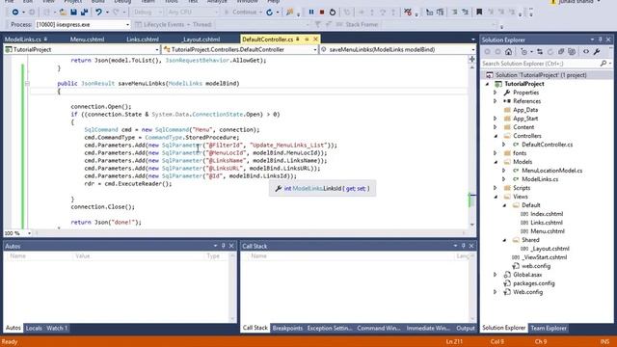617x347 pixels.
Task: Select Index.cshtml in the Default folder
Action: coord(547,214)
